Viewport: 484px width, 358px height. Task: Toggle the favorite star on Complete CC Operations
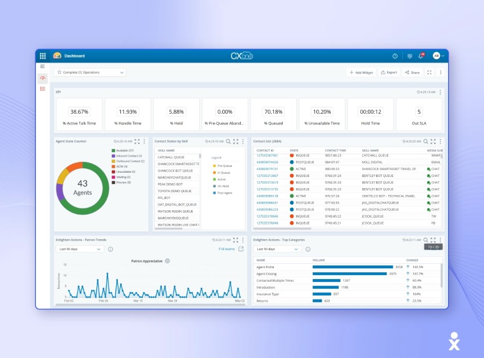(59, 72)
